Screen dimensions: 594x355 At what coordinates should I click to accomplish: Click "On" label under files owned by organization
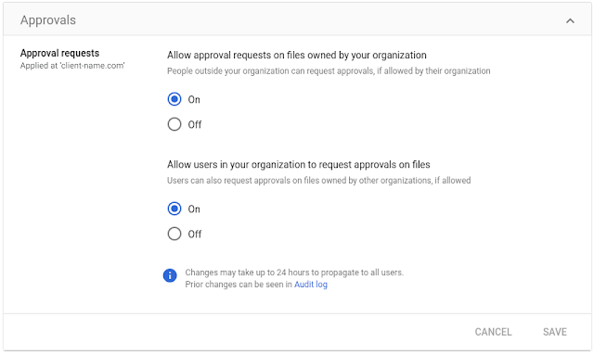click(194, 99)
